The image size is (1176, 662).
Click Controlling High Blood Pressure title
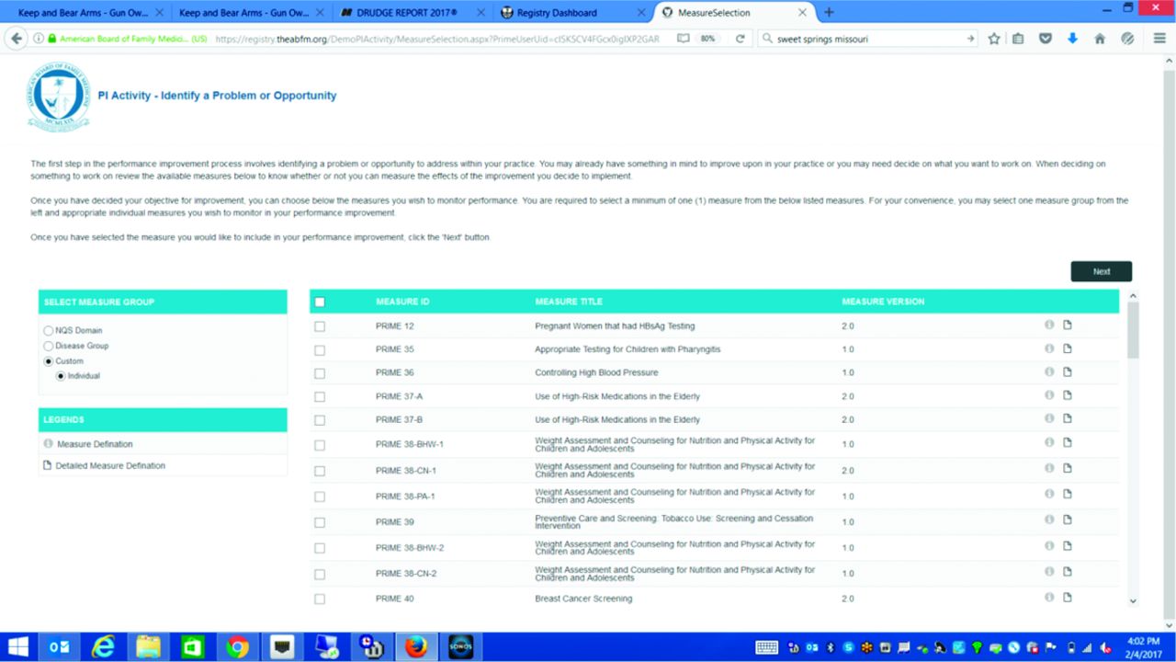[x=596, y=372]
